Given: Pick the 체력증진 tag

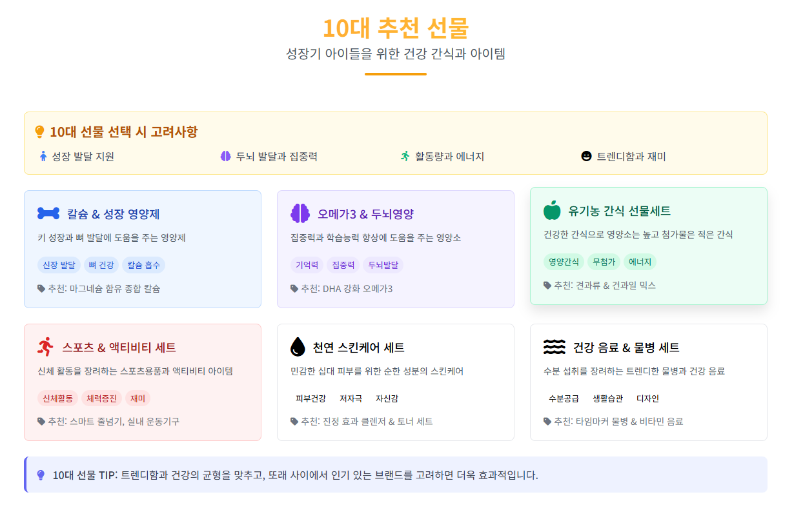Looking at the screenshot, I should [102, 398].
